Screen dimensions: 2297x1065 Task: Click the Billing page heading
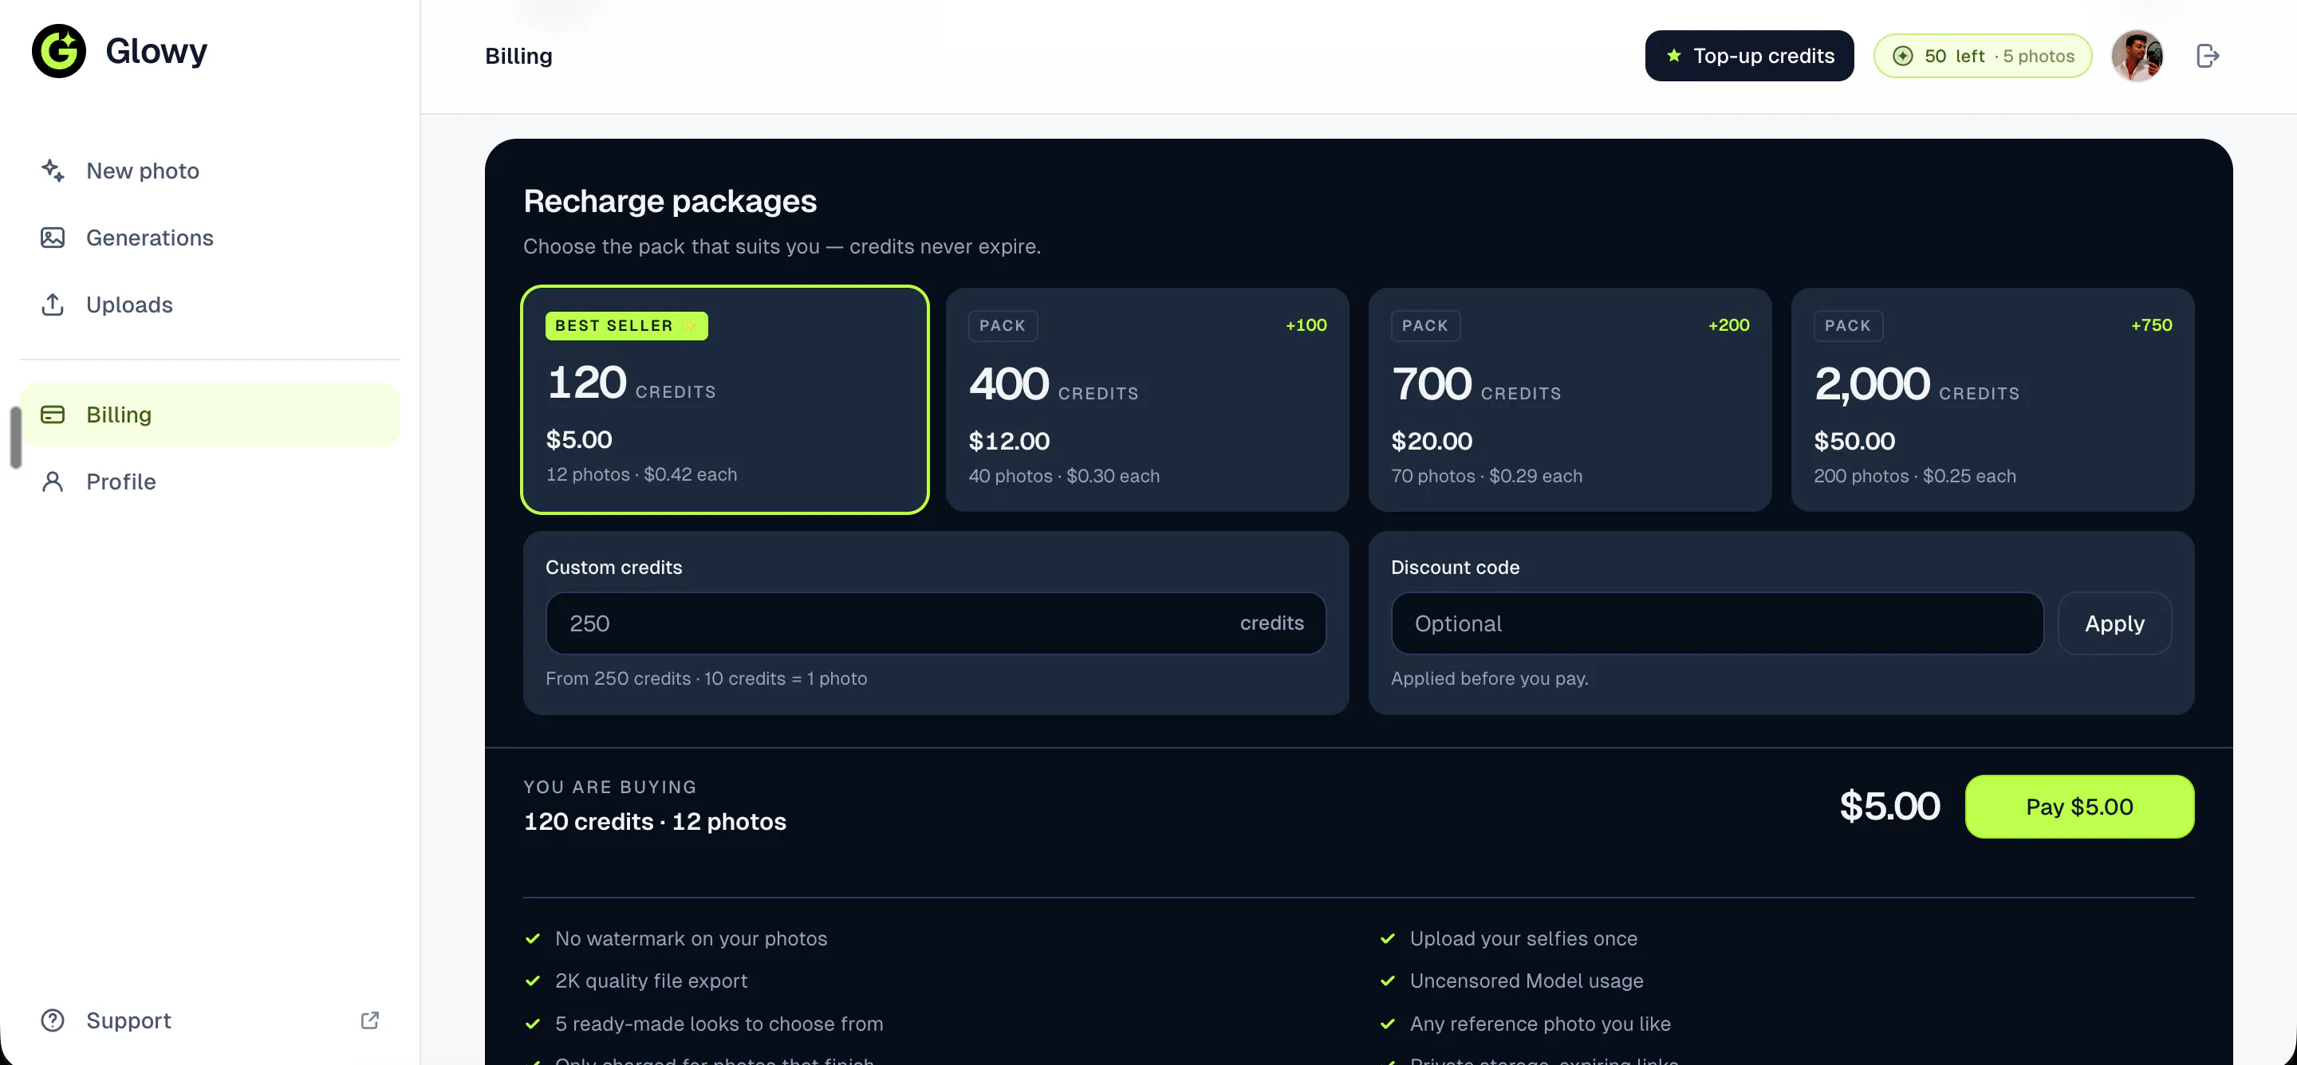pos(518,56)
